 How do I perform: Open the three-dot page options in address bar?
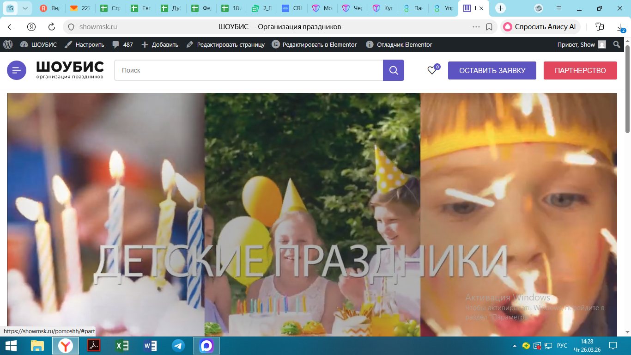[476, 27]
